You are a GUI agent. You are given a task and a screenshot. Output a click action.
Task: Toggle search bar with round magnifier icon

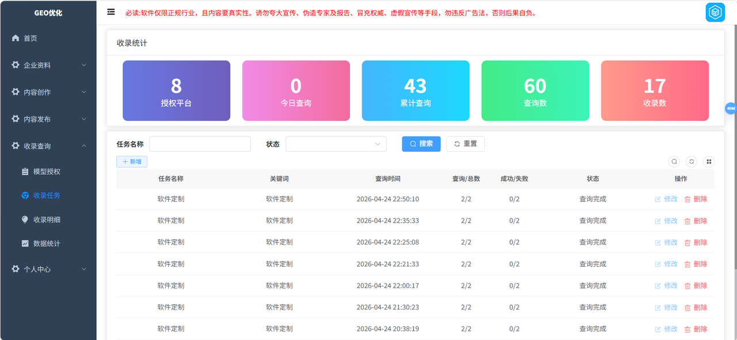pos(674,162)
